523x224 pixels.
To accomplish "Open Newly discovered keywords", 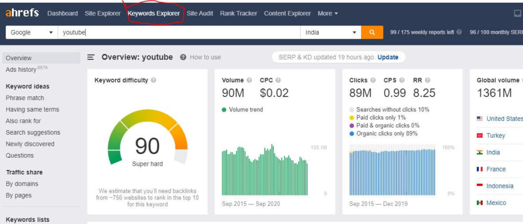I will (30, 144).
